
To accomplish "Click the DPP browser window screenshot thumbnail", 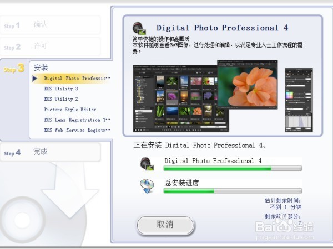I will pyautogui.click(x=181, y=98).
